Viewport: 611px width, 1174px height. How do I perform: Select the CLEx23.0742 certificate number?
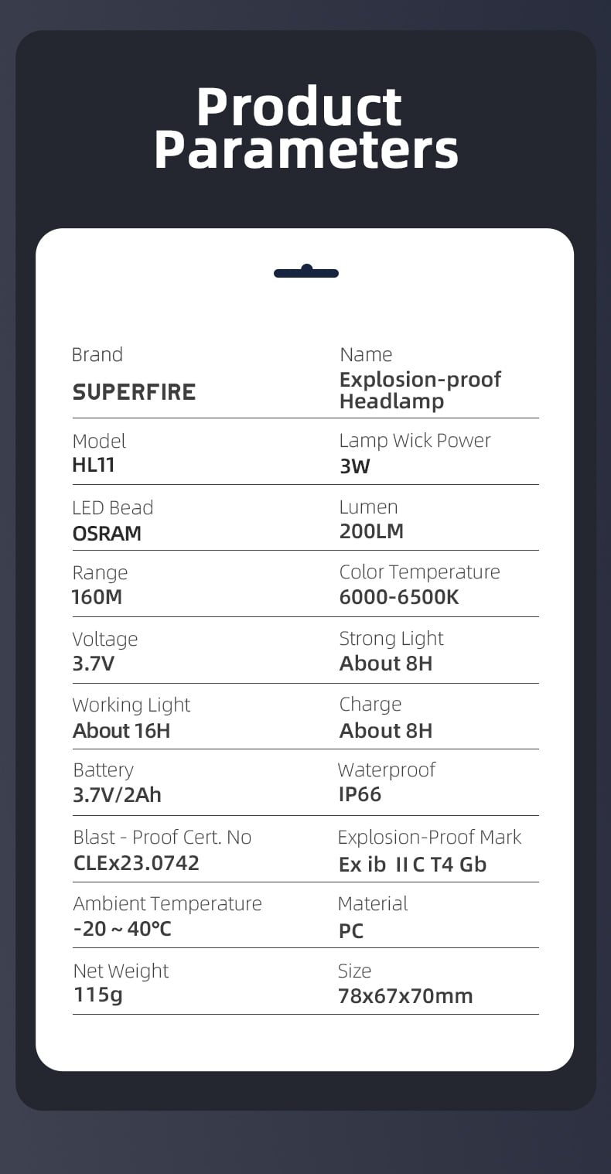tap(136, 862)
